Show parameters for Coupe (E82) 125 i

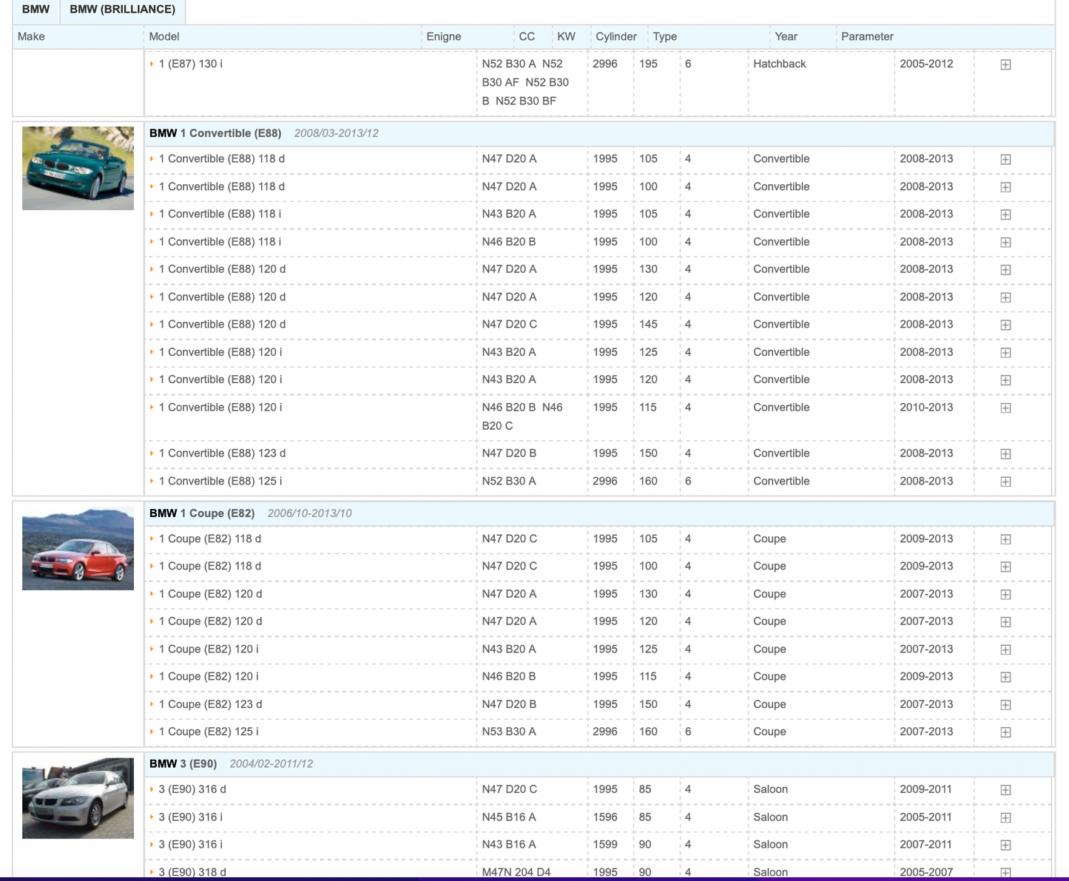click(x=1005, y=732)
